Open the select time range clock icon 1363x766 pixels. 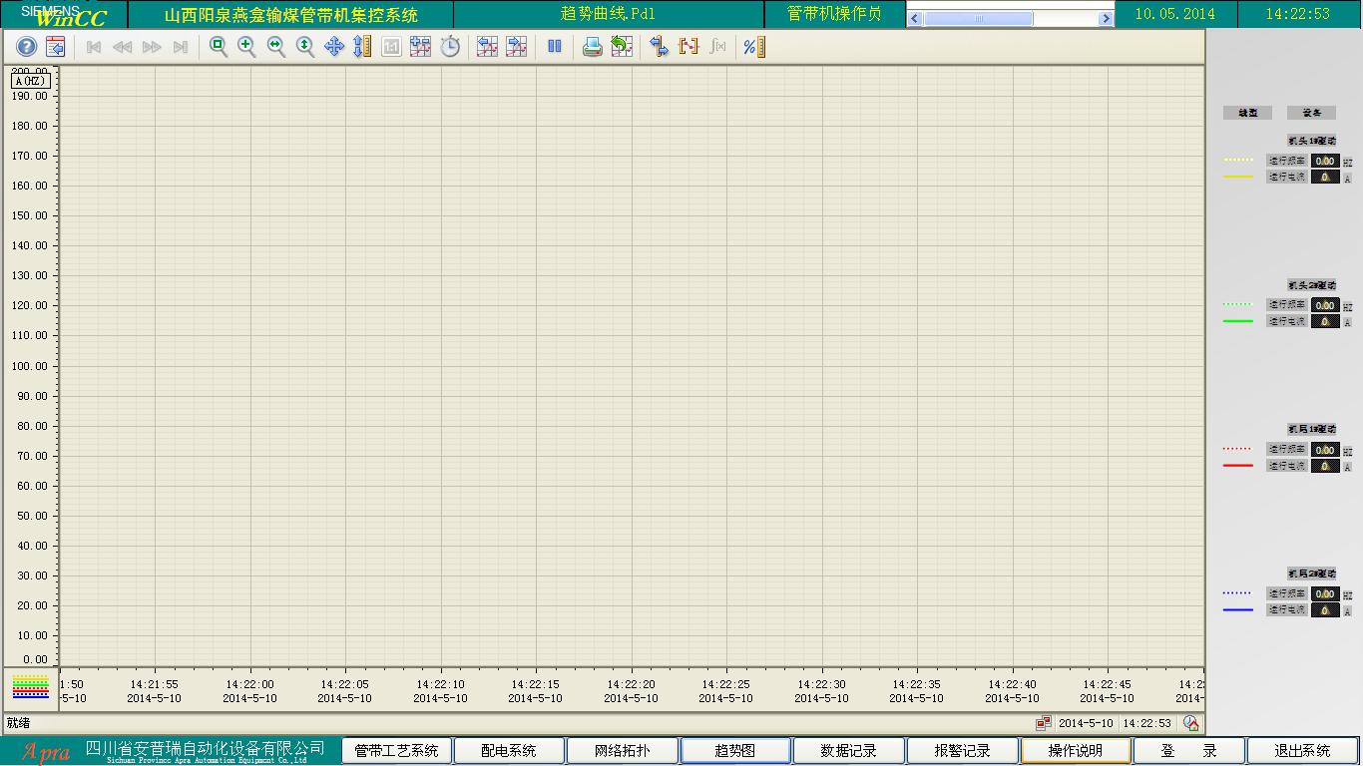[x=450, y=47]
